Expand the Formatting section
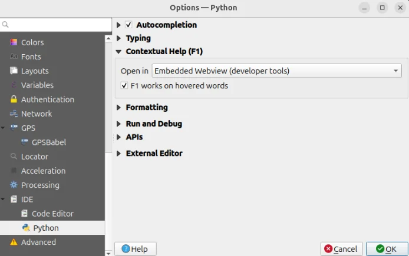The width and height of the screenshot is (409, 256). click(119, 108)
